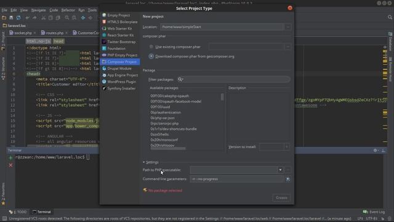Select package 00f100/uuid
The image size is (394, 222).
click(160, 107)
